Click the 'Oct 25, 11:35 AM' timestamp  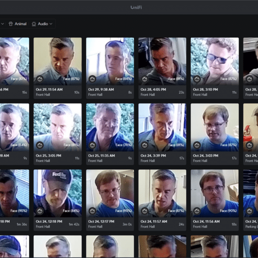point(101,156)
